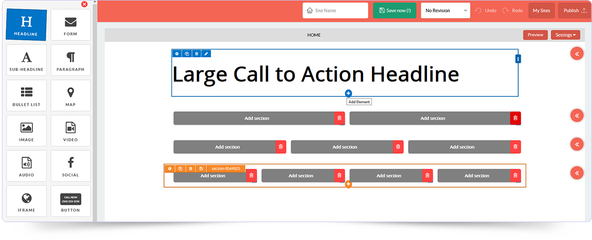The width and height of the screenshot is (592, 240).
Task: Choose the Map element in sidebar
Action: click(x=70, y=96)
